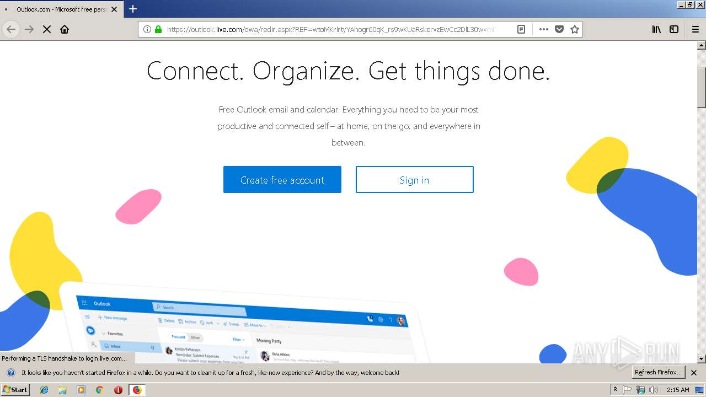Open volume speaker tray icon
The height and width of the screenshot is (397, 706).
point(654,390)
